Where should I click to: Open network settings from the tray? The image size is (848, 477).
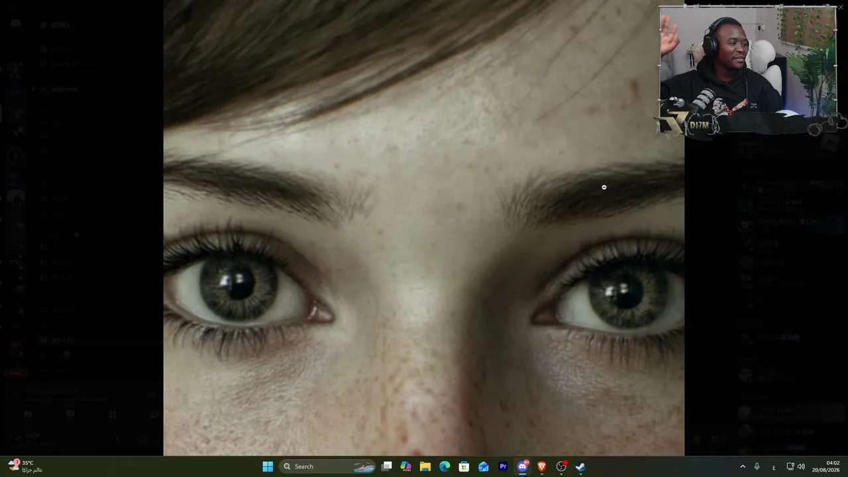tap(790, 466)
